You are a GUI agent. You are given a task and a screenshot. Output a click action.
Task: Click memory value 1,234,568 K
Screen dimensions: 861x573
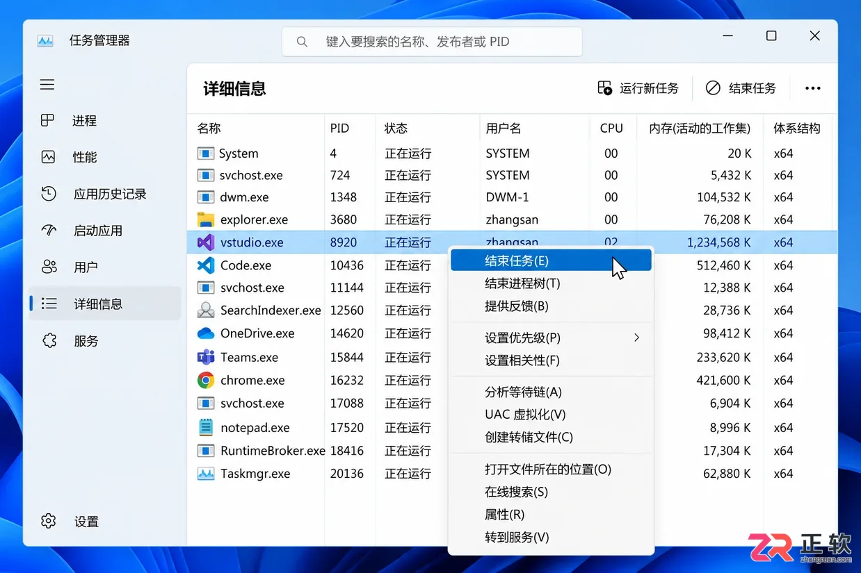pyautogui.click(x=719, y=242)
